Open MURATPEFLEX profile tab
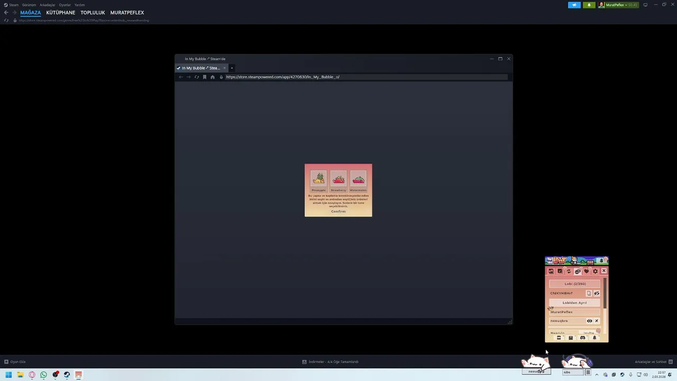The width and height of the screenshot is (677, 381). click(127, 13)
